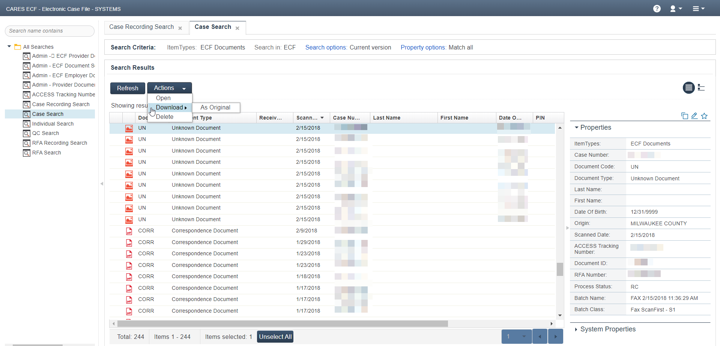
Task: Click the Refresh button
Action: click(x=128, y=88)
